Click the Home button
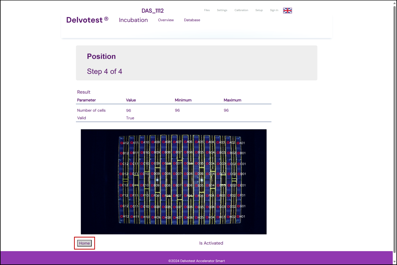The height and width of the screenshot is (265, 397). (x=84, y=243)
